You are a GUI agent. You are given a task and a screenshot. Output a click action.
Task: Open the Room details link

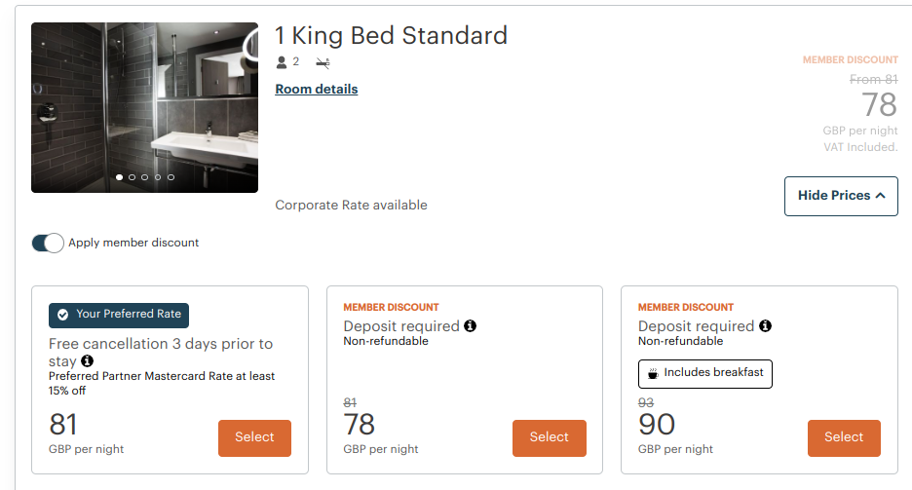coord(317,90)
